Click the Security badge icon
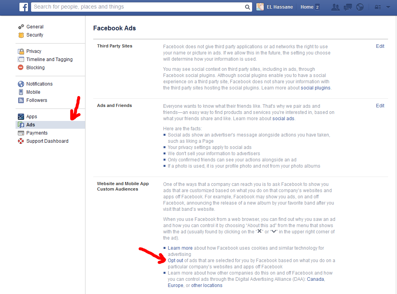 [21, 35]
